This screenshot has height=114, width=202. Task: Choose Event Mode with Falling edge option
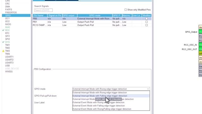[x=111, y=105]
